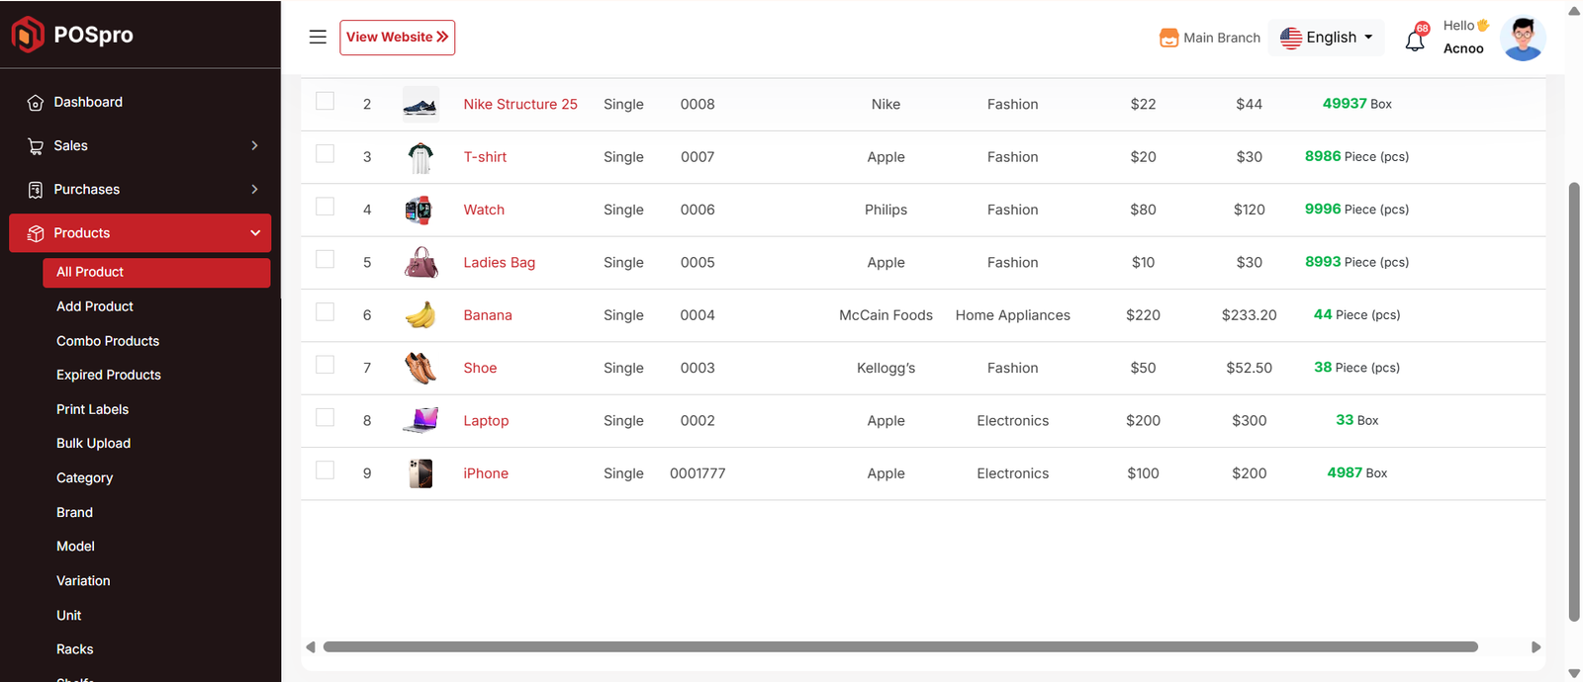Expand the Sales menu chevron
This screenshot has height=682, width=1583.
254,145
